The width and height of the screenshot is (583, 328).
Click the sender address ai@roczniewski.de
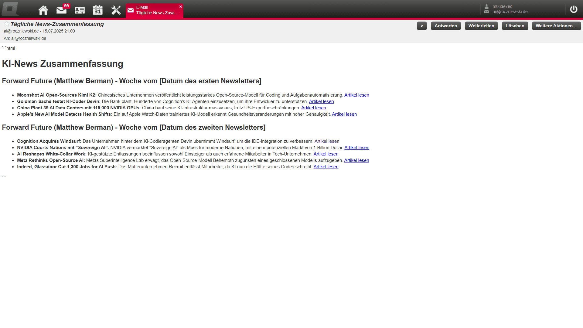coord(21,31)
